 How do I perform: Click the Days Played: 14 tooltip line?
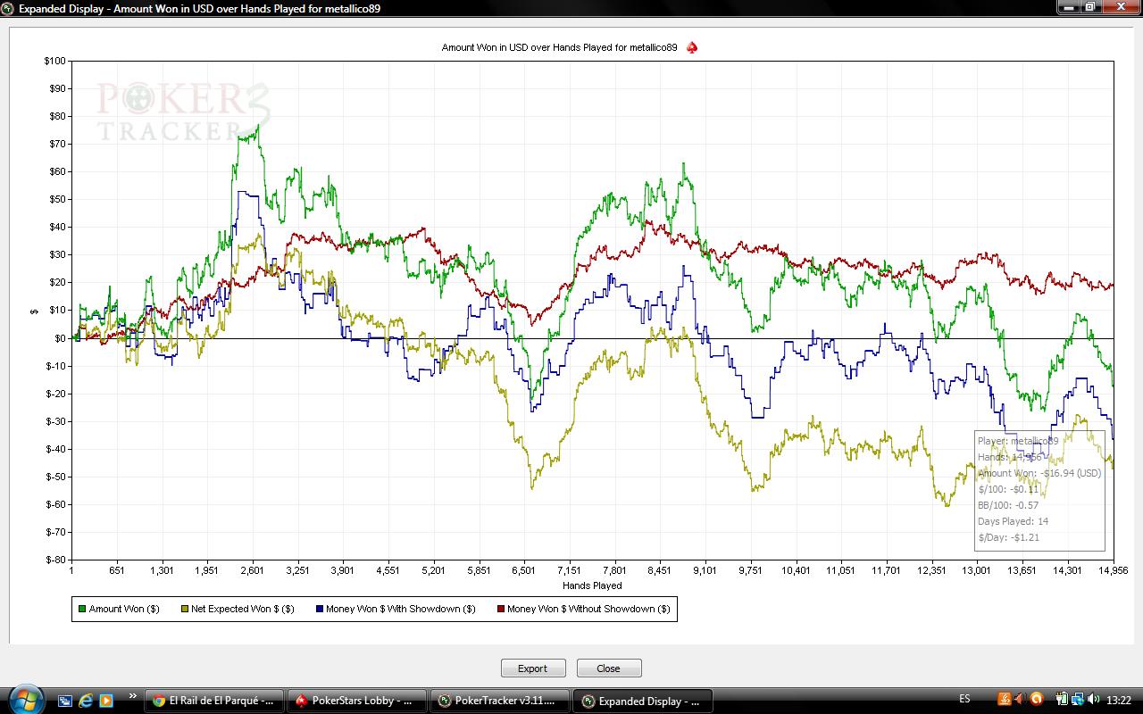pyautogui.click(x=1013, y=521)
